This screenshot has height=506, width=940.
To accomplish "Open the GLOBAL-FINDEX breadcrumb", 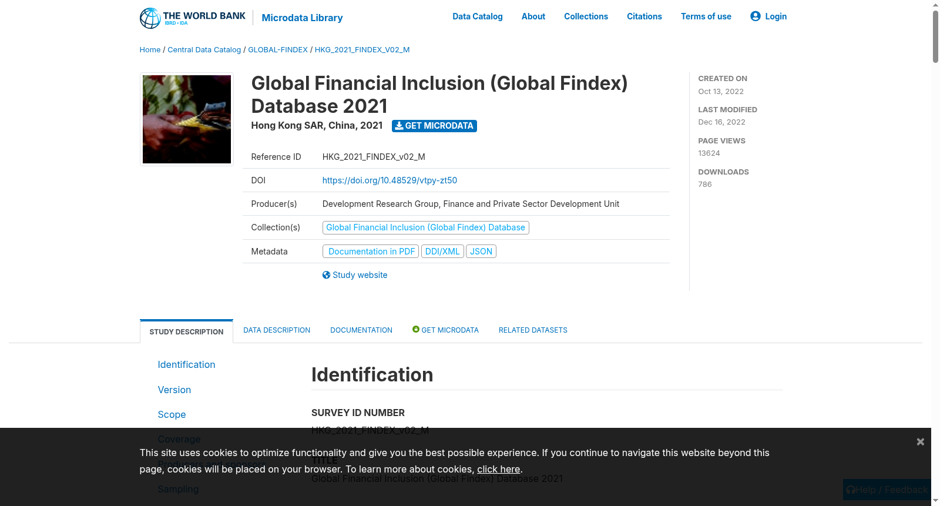I will 278,50.
